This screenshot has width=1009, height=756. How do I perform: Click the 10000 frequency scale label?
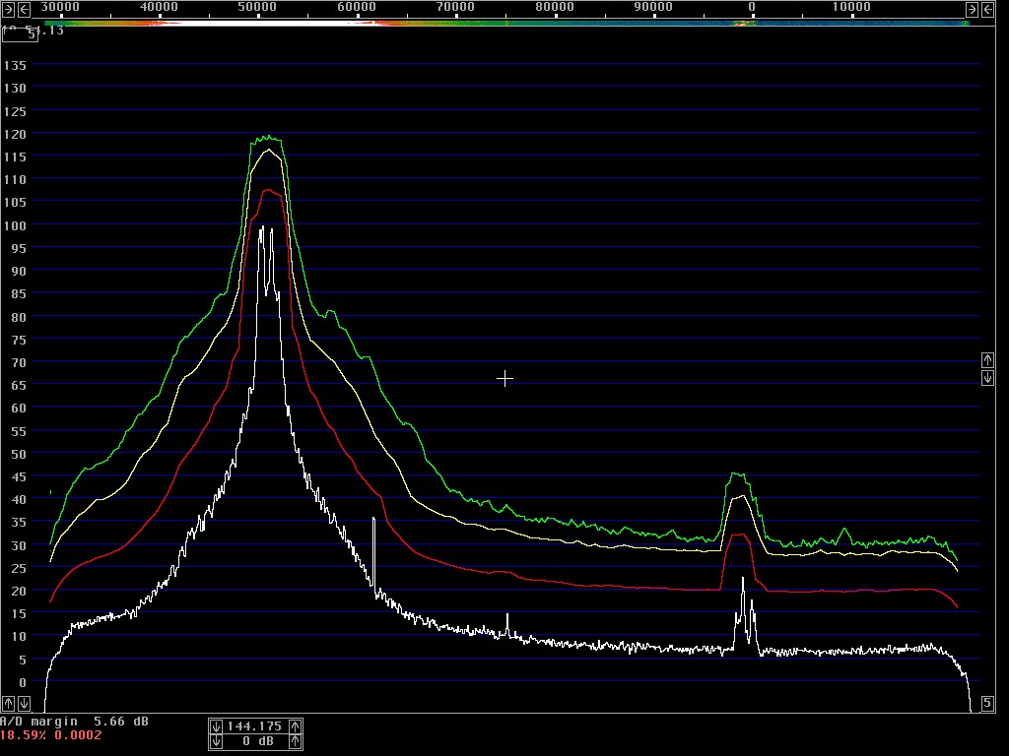[851, 7]
